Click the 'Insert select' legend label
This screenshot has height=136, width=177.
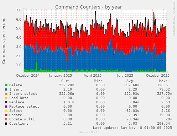pos(23,94)
